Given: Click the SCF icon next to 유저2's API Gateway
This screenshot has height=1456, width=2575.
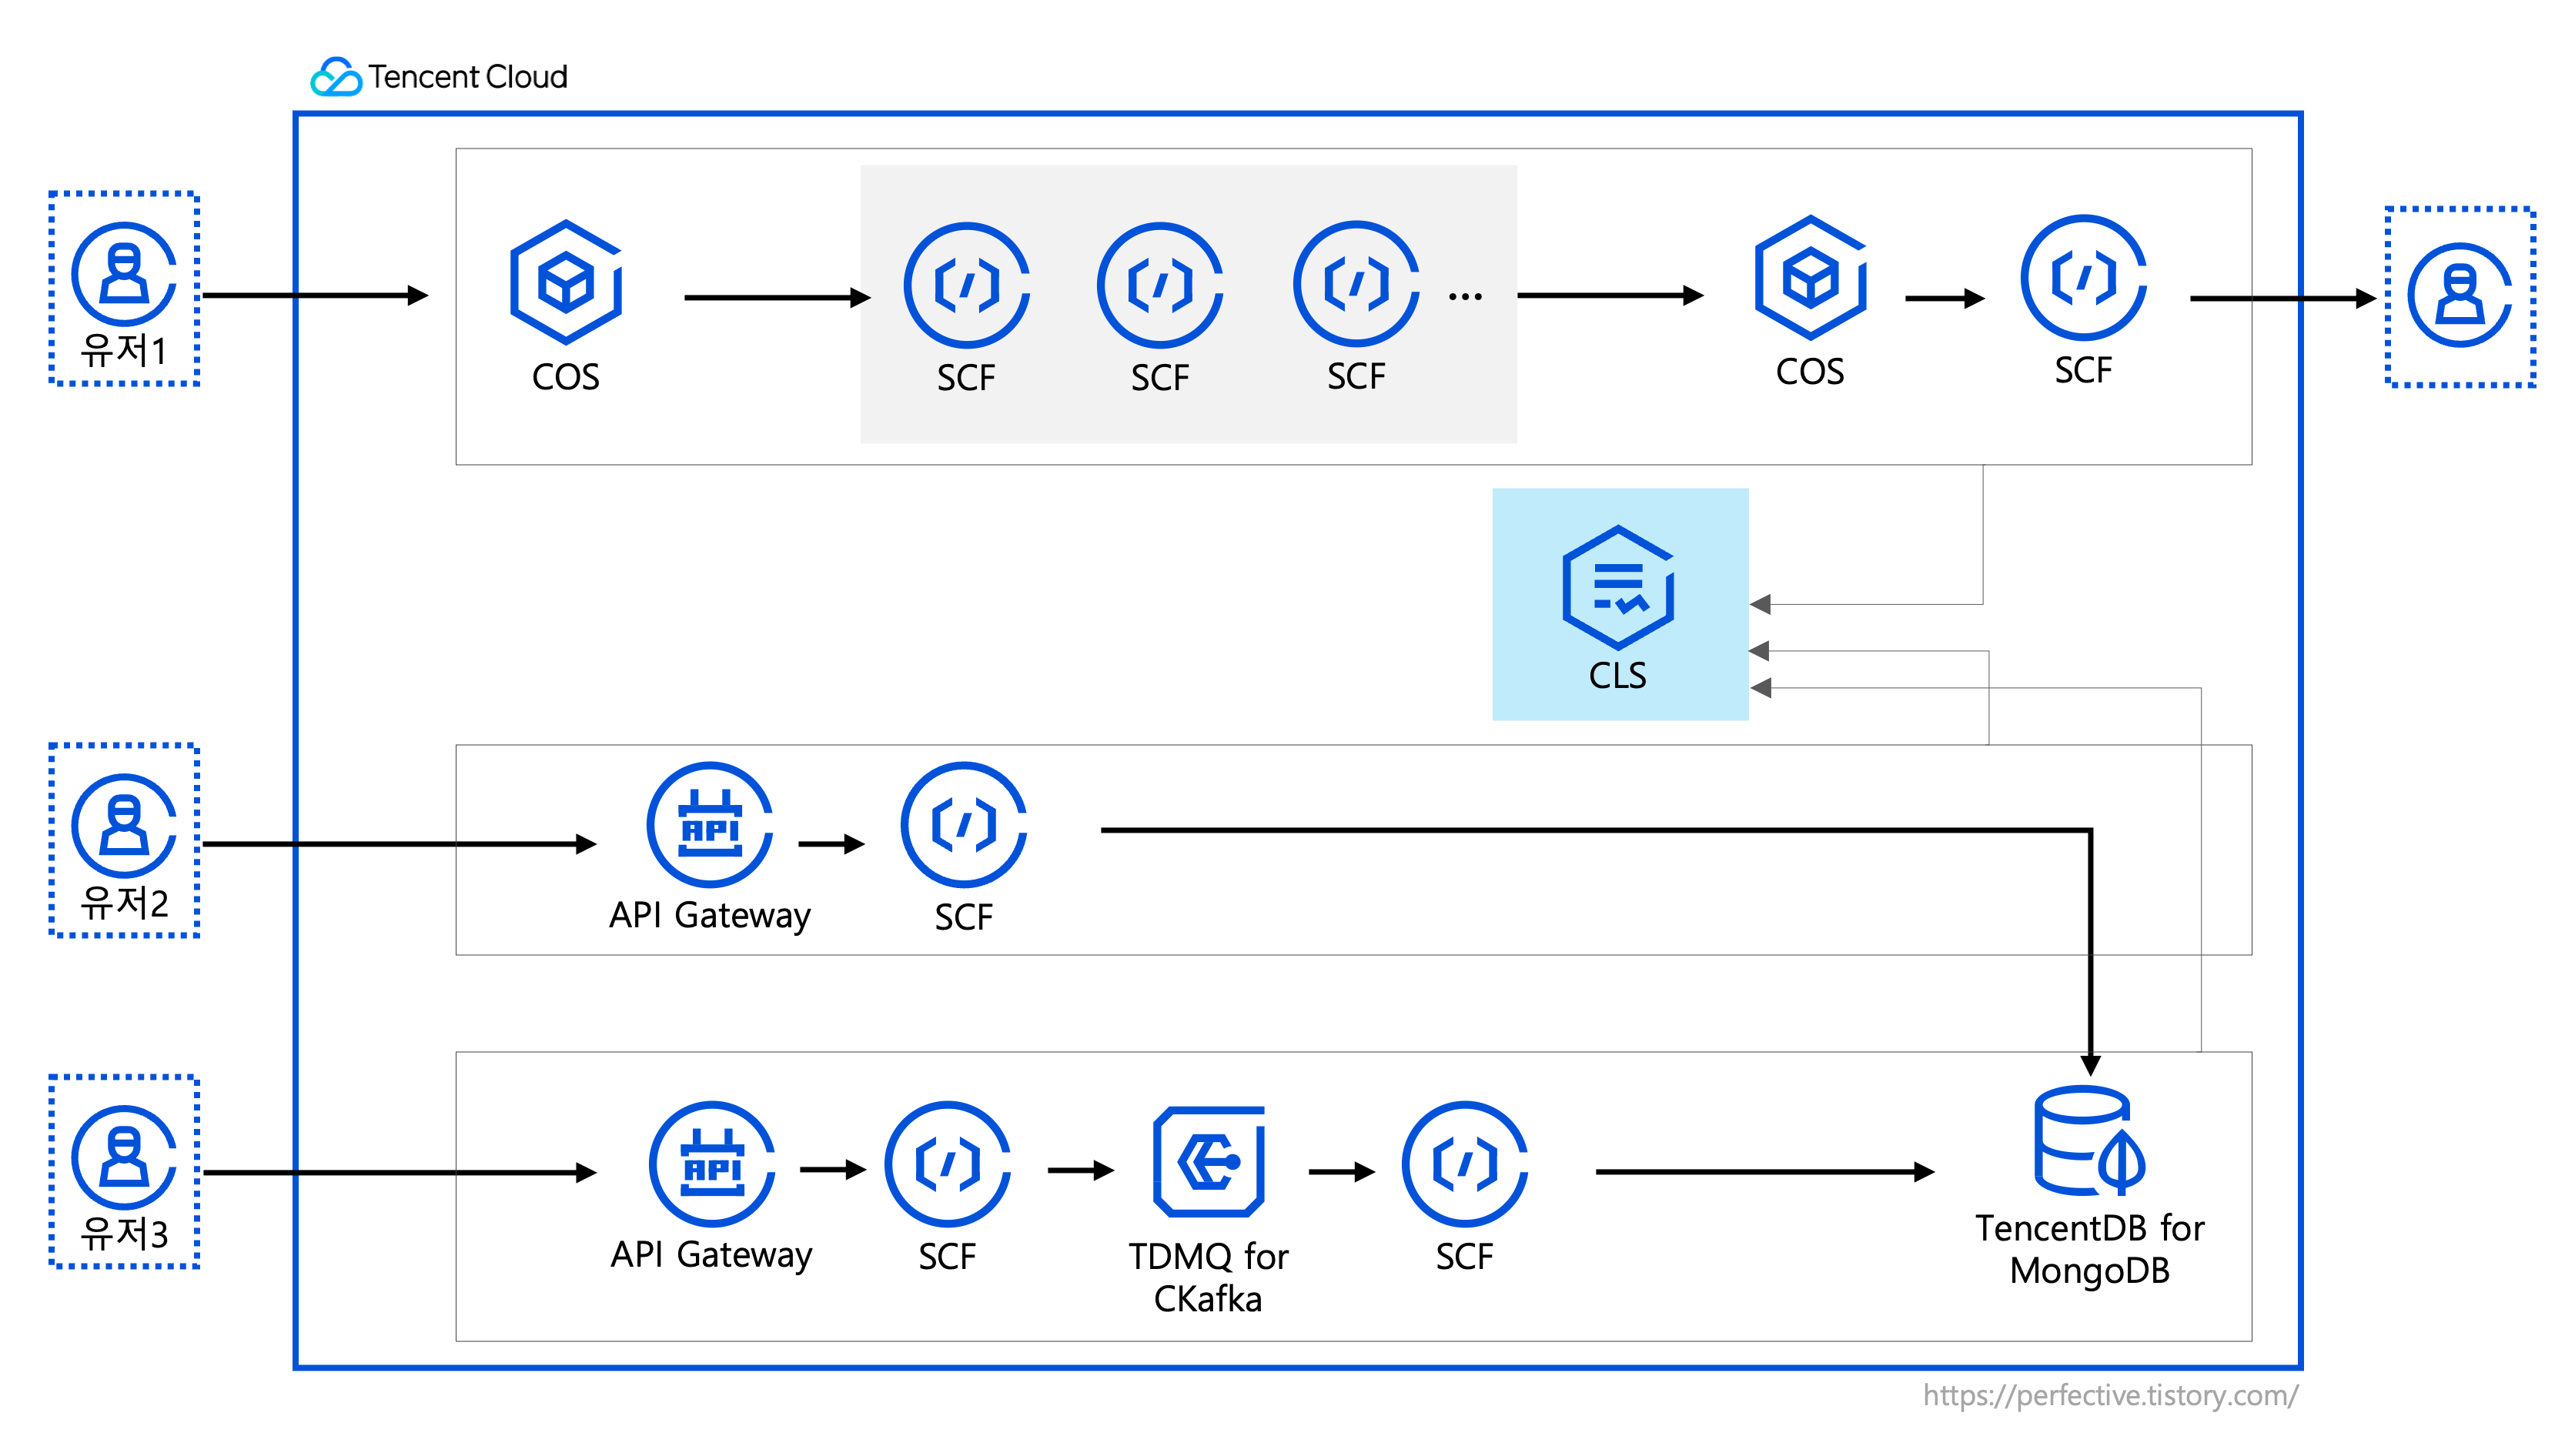Looking at the screenshot, I should [963, 824].
